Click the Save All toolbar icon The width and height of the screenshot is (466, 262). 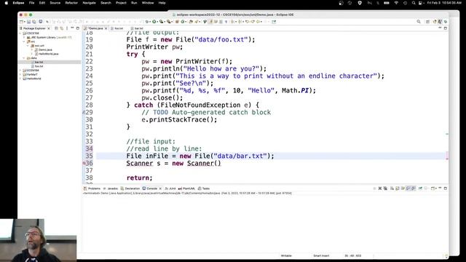tap(34, 22)
